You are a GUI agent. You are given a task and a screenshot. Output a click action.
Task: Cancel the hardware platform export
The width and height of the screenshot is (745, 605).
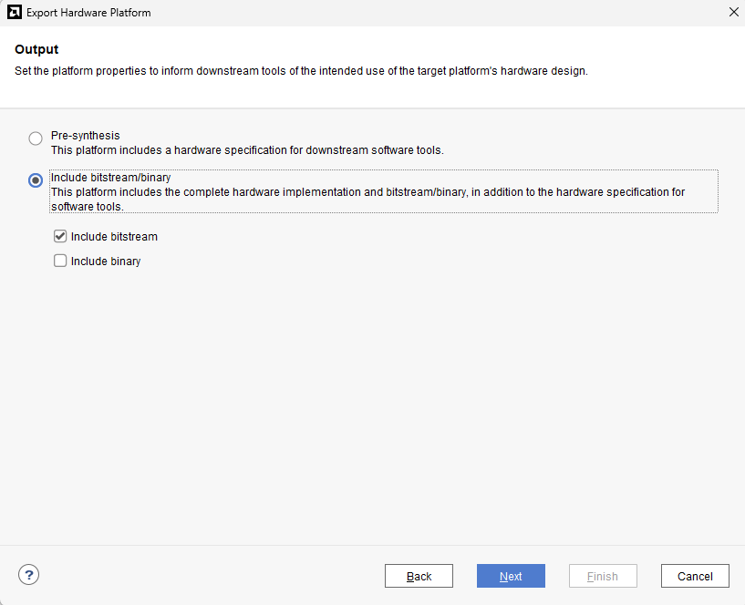pyautogui.click(x=694, y=576)
